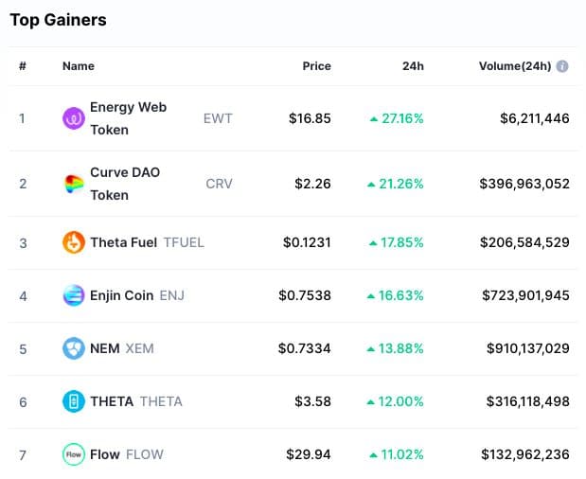Screen dimensions: 586x479
Task: Click the NEM XEM name link
Action: click(105, 348)
